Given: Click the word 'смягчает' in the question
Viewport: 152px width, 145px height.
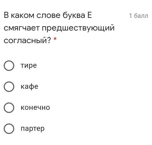Looking at the screenshot, I should 22,28.
